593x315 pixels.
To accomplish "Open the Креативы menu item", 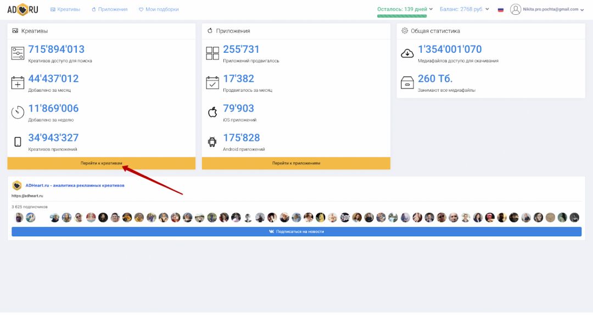I will click(65, 9).
